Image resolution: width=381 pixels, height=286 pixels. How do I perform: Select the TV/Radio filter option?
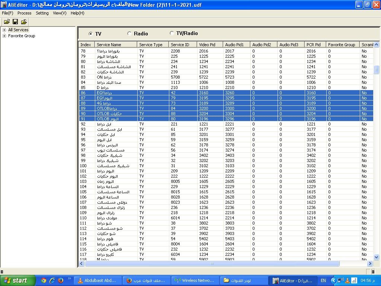(x=172, y=33)
